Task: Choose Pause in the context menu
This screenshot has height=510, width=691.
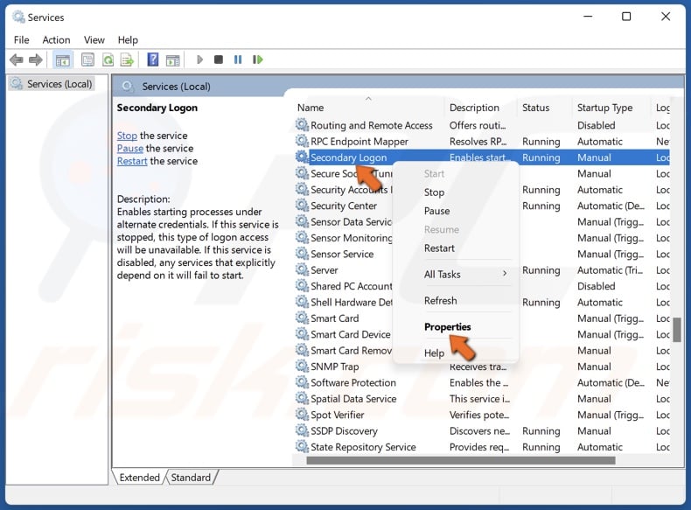Action: click(436, 211)
